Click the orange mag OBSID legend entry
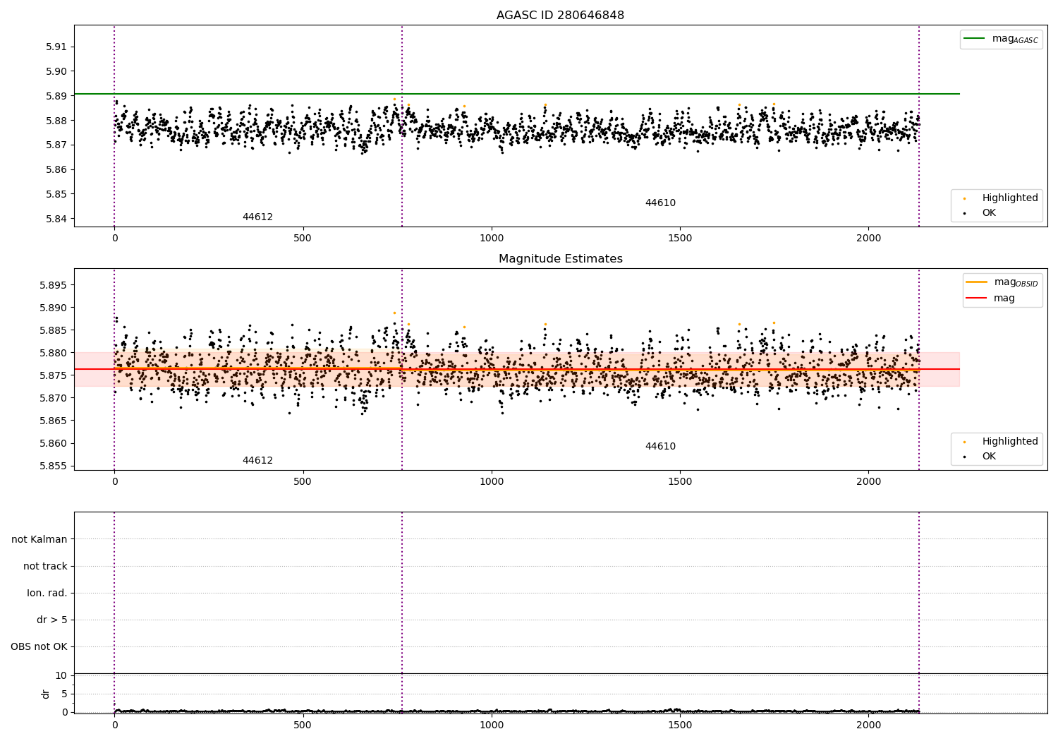1058x741 pixels. tap(1002, 282)
